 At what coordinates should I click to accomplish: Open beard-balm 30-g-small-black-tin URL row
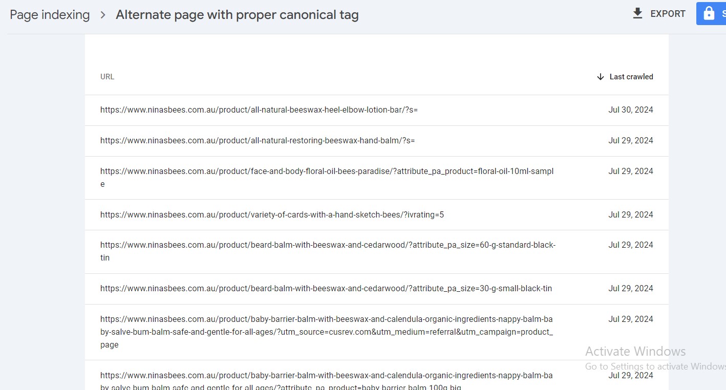click(x=377, y=289)
